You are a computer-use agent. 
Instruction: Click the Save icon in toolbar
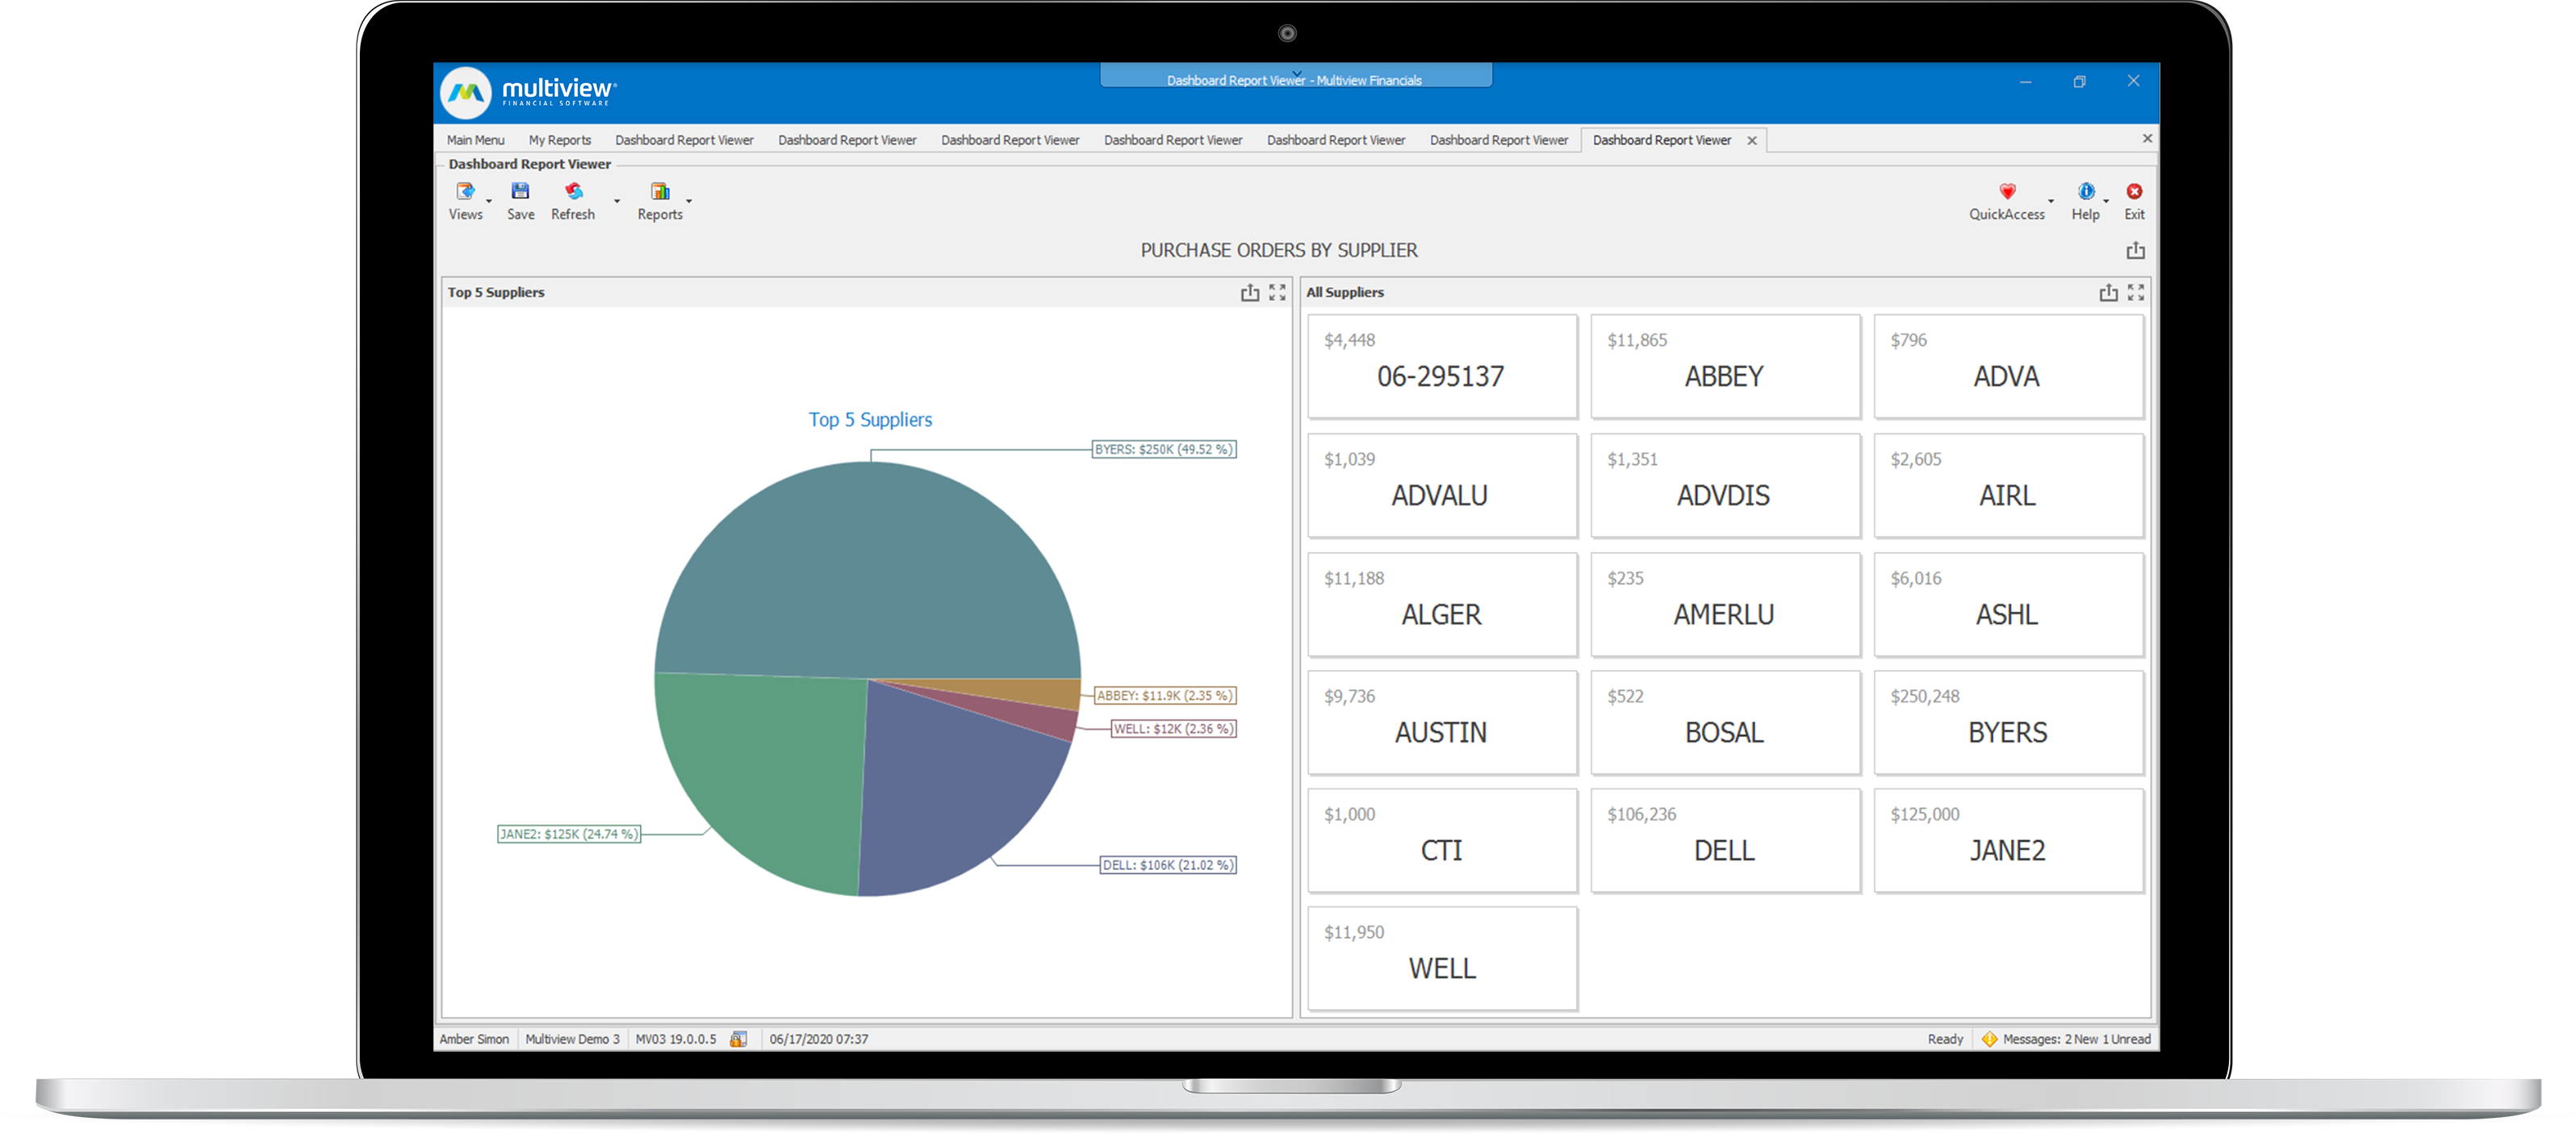coord(520,192)
